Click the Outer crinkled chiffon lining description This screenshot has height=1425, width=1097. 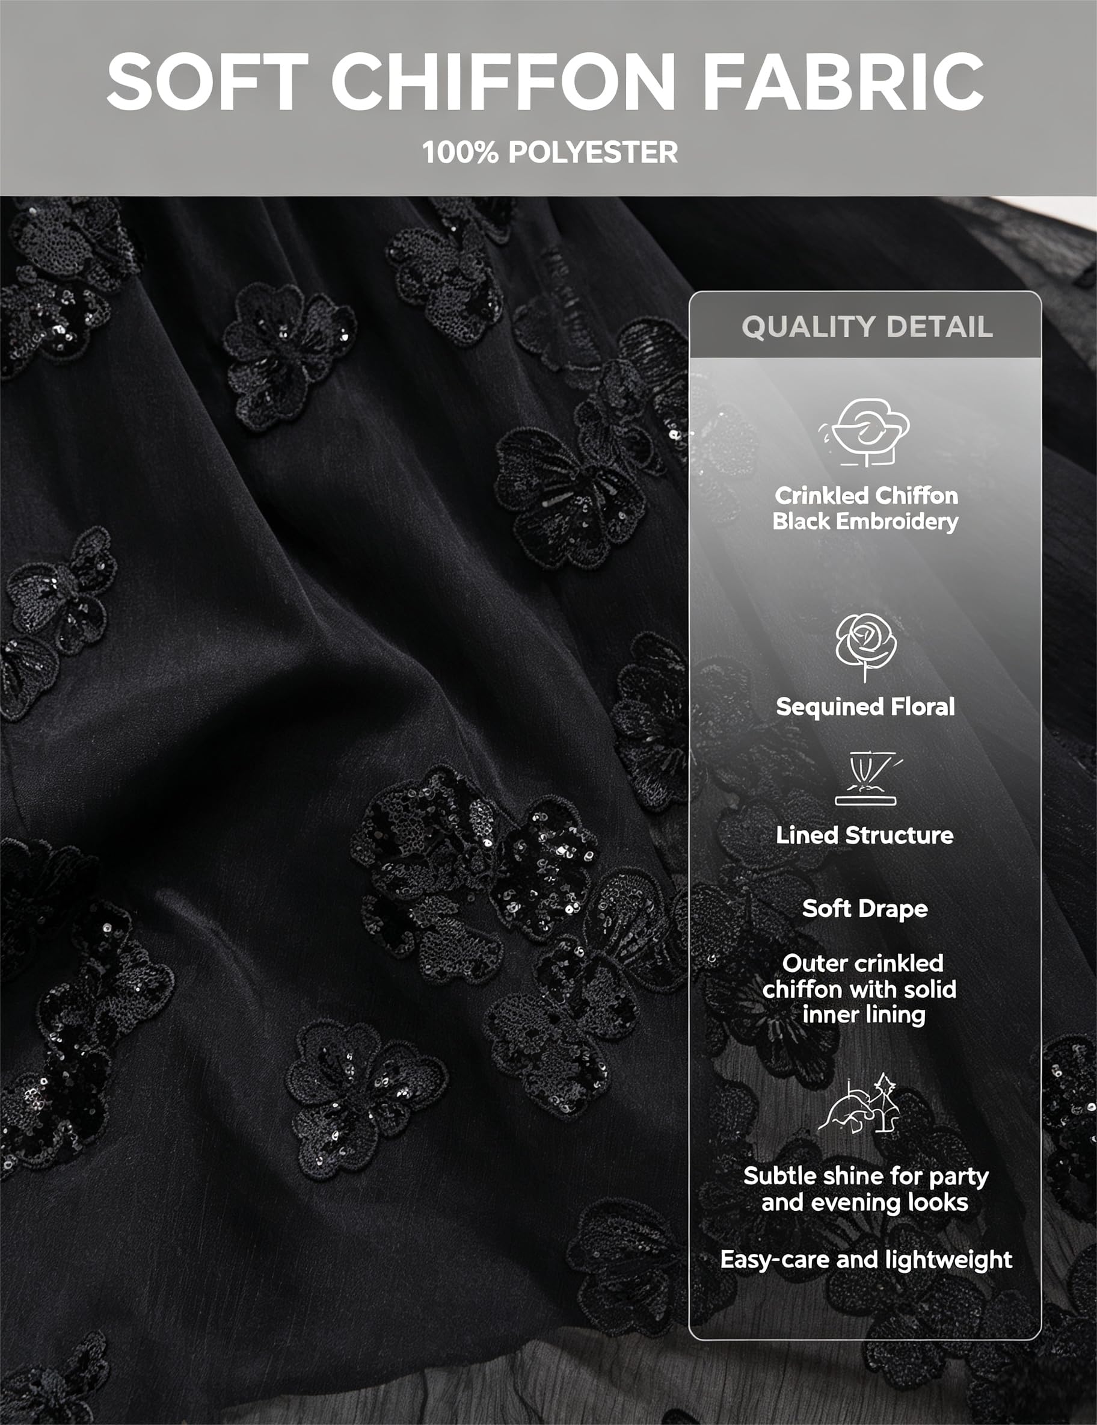[x=860, y=989]
